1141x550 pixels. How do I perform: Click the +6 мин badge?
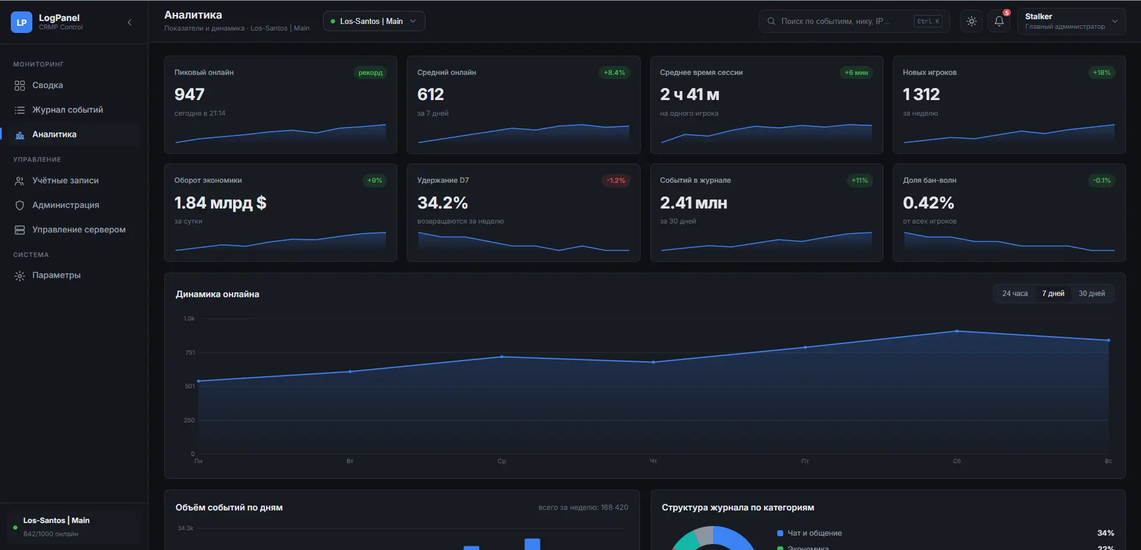856,73
